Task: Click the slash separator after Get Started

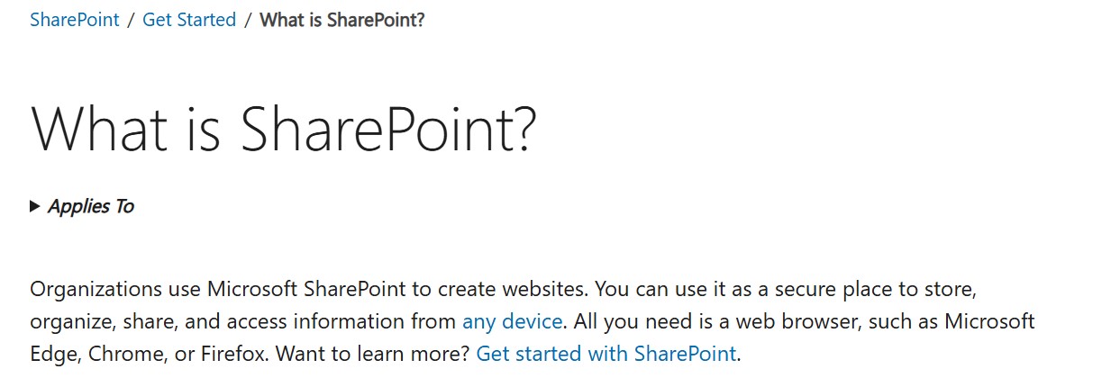Action: (x=248, y=20)
